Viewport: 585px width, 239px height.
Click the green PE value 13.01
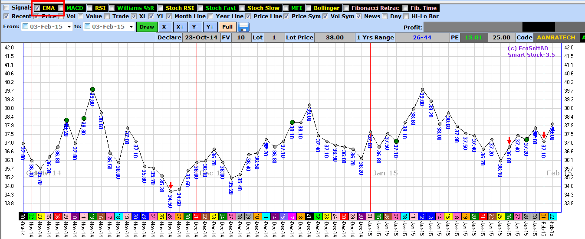coord(473,37)
